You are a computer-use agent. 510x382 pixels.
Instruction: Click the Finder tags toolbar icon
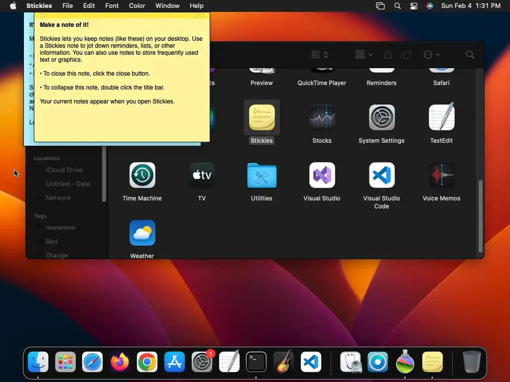[x=407, y=55]
